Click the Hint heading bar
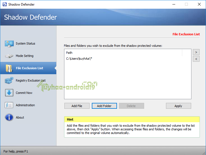206x155 pixels. click(x=132, y=119)
